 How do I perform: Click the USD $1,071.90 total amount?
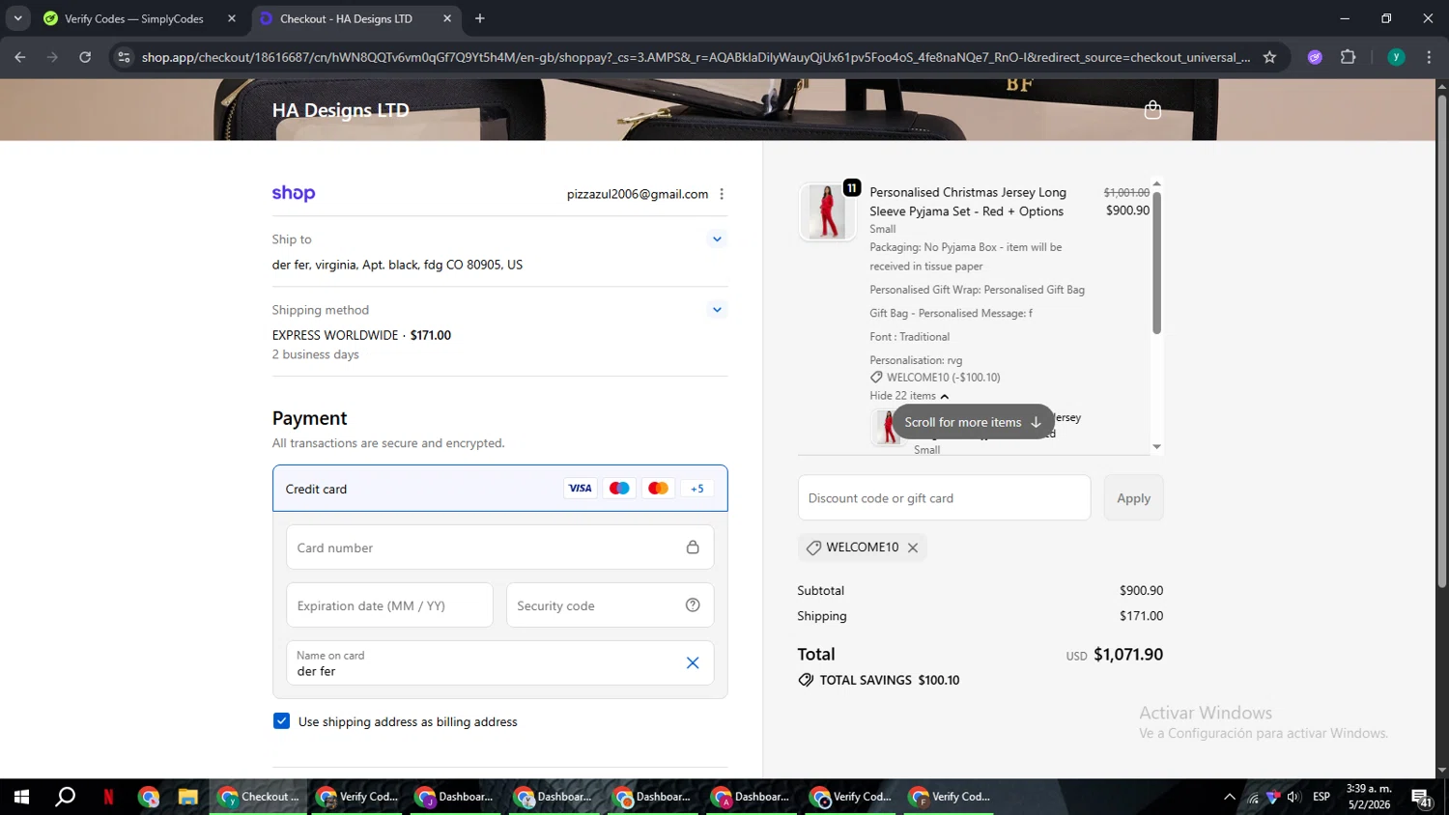1114,655
